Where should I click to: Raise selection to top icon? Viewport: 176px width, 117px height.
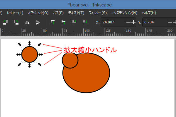53,22
